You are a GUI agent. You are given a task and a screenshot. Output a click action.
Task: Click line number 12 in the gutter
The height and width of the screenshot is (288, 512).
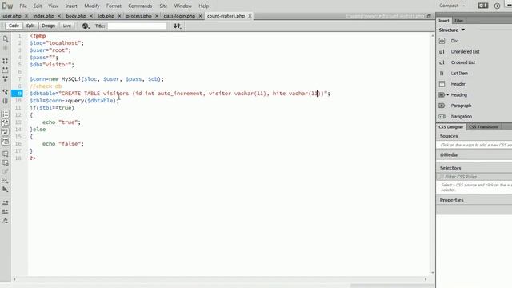click(18, 115)
